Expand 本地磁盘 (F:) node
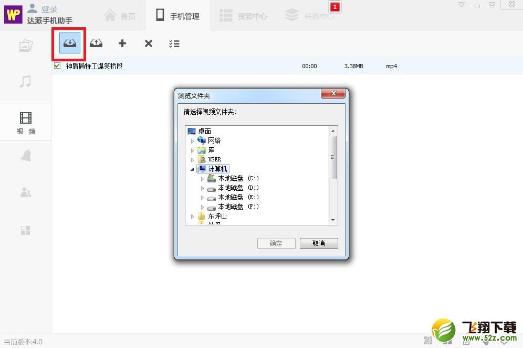The image size is (523, 348). click(x=203, y=207)
